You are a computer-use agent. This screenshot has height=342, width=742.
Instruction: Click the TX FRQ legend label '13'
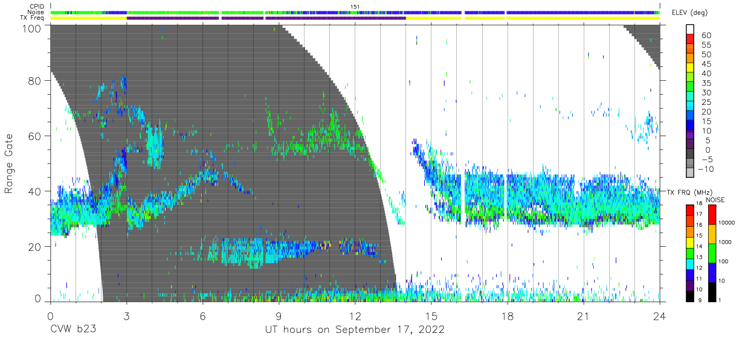click(x=700, y=258)
